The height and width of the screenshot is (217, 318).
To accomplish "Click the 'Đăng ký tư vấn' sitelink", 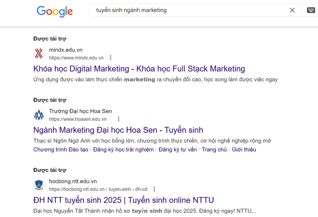I will 178,150.
